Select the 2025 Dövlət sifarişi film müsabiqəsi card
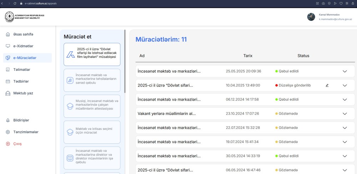Viewport: 357px width, 174px height. pos(92,54)
